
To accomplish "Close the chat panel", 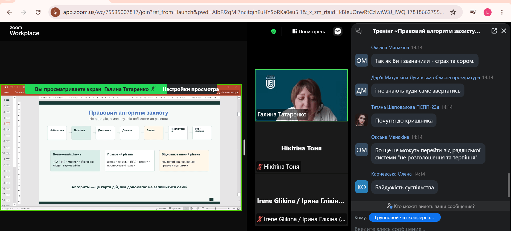I will [x=504, y=31].
